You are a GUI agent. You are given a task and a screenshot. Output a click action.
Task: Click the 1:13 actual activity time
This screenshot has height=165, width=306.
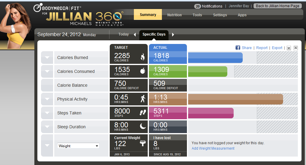point(160,97)
